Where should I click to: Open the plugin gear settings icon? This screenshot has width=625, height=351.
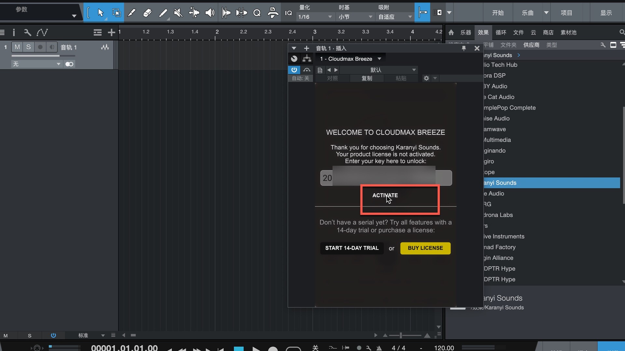pos(426,78)
